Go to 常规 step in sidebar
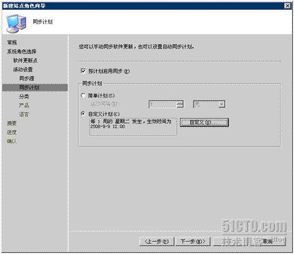 coord(12,43)
